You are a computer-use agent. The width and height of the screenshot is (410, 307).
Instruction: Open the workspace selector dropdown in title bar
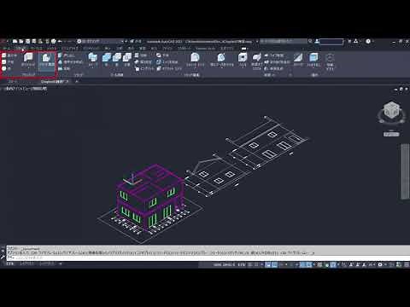pyautogui.click(x=100, y=41)
